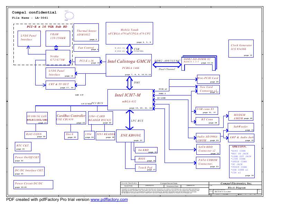Click the "BT Conn" block
This screenshot has height=205, width=291.
point(207,121)
